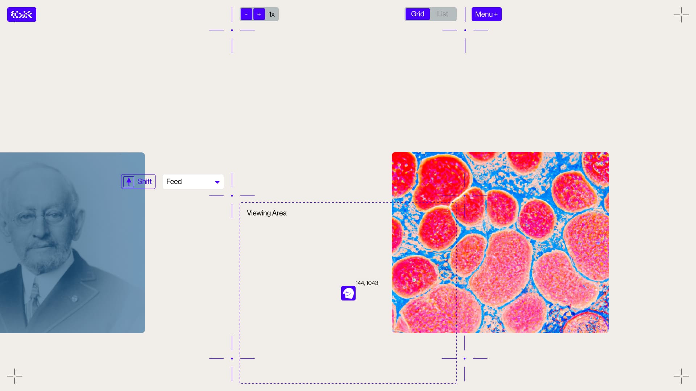696x391 pixels.
Task: Click the up arrow icon beside Shift
Action: [129, 181]
